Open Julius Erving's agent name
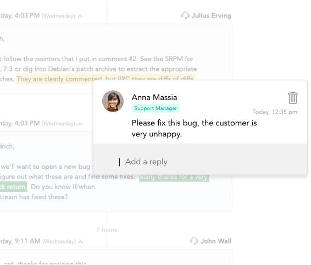This screenshot has height=265, width=311. pos(212,15)
